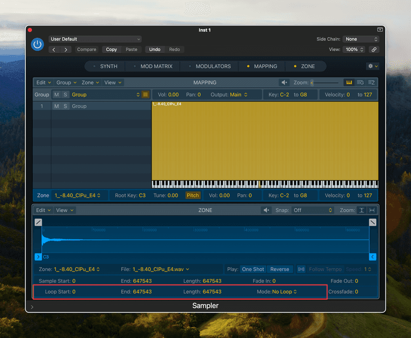The height and width of the screenshot is (338, 411).
Task: Switch to the MOD MATRIX tab
Action: pyautogui.click(x=153, y=67)
